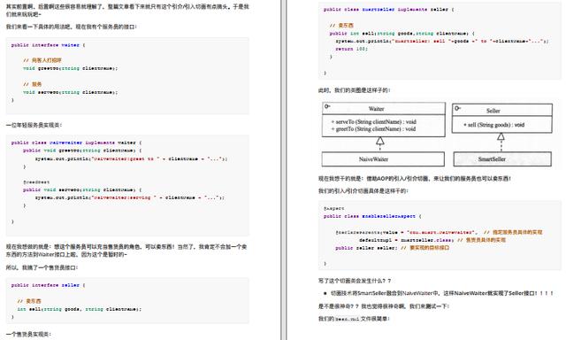
Task: Click the realization arrow below the Seller box
Action: 501,142
